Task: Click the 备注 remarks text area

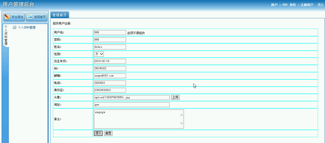Action: pos(139,119)
